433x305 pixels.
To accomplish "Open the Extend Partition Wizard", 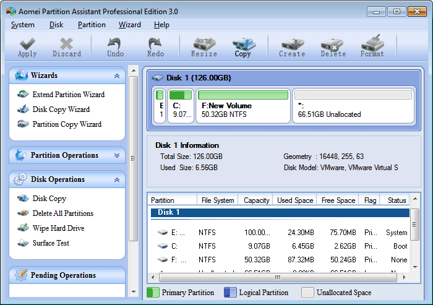I will click(69, 95).
